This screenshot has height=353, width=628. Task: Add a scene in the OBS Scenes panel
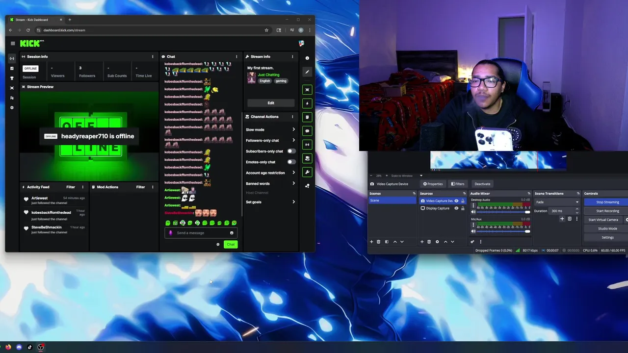coord(371,242)
